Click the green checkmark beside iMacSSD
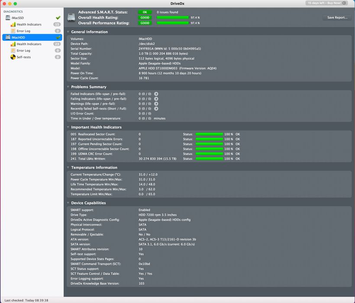 coord(58,18)
